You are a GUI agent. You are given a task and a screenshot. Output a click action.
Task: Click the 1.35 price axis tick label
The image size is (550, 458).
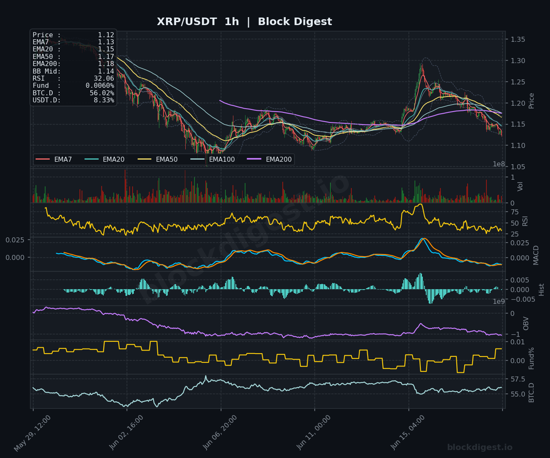click(518, 40)
